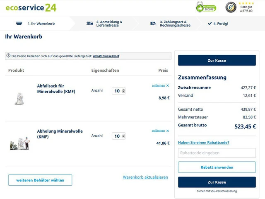Viewport: 265px width, 199px height.
Task: Click Versand amount 12,61 €
Action: point(249,95)
